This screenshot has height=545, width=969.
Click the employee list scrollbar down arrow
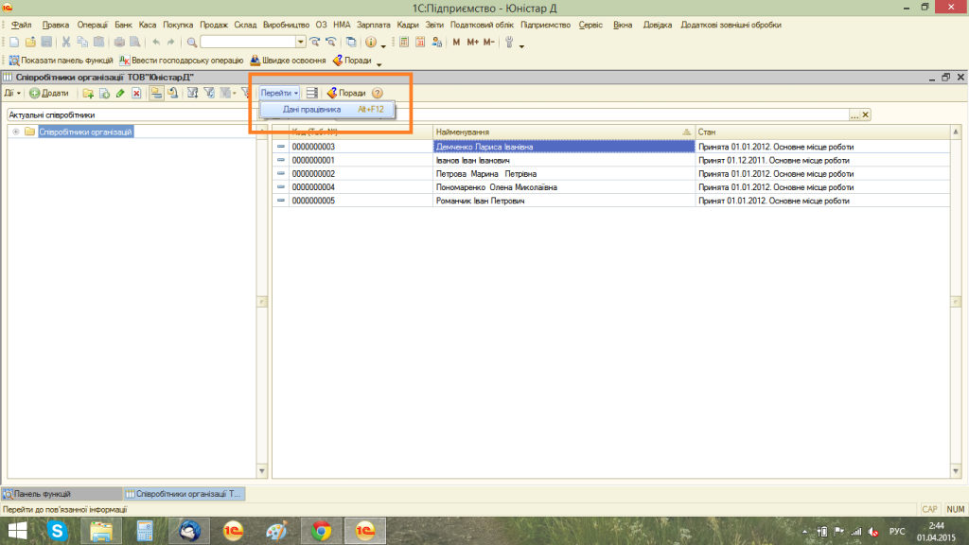coord(956,471)
